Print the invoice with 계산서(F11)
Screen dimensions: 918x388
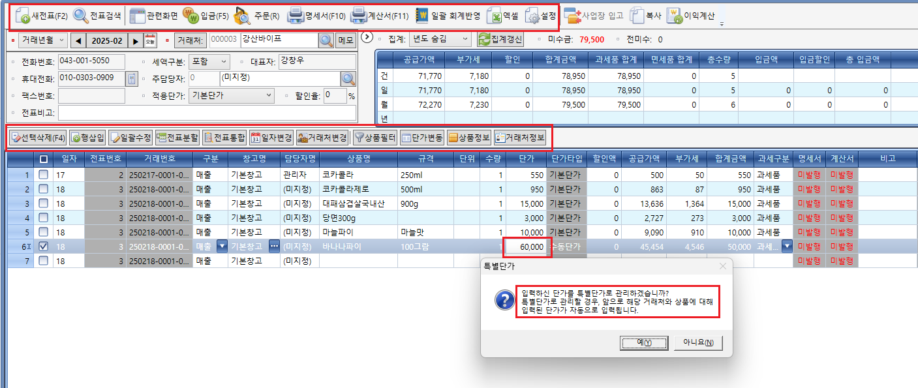coord(380,15)
